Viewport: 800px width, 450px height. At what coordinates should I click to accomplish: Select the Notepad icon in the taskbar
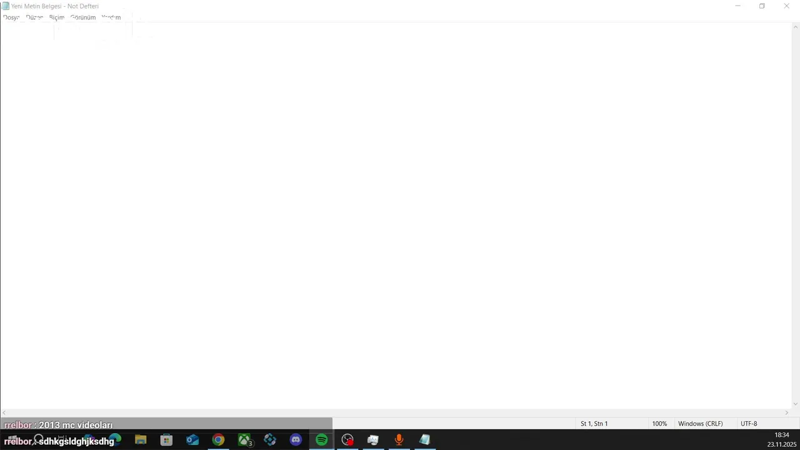pos(424,440)
